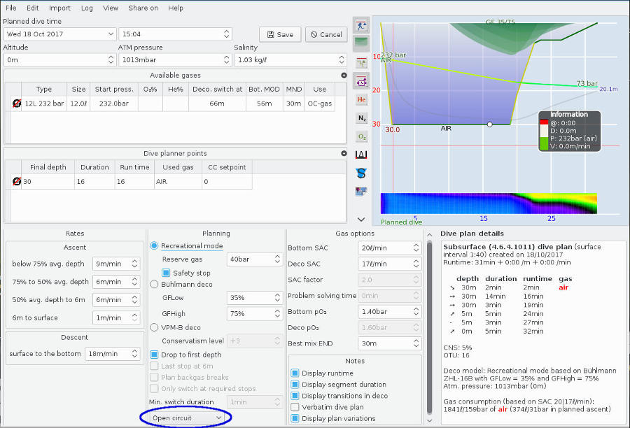
Task: Toggle the pHe graph on the profile
Action: click(361, 99)
